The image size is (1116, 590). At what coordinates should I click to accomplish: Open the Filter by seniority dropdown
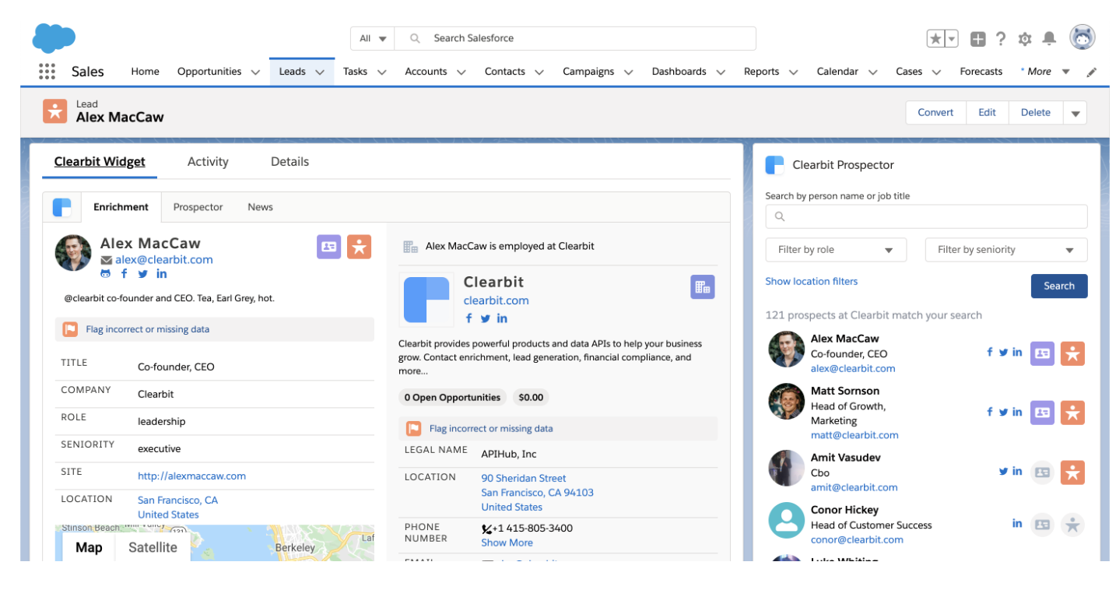(x=1006, y=250)
